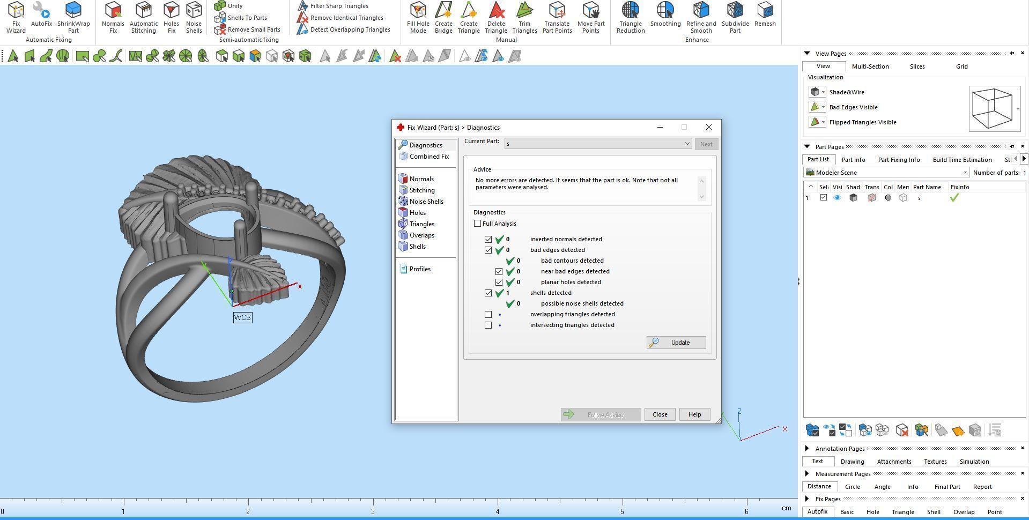Screen dimensions: 1029x520
Task: Click the view cube thumbnail
Action: pos(995,109)
